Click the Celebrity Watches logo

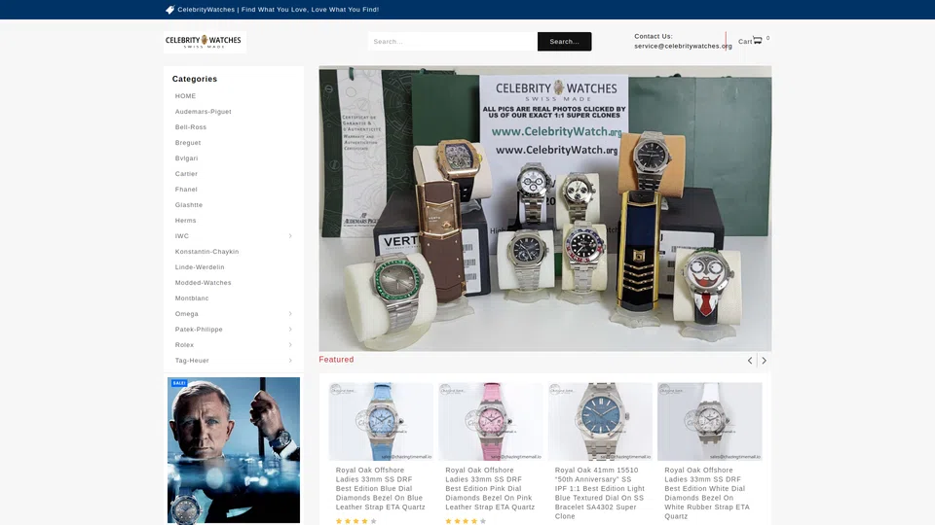(205, 42)
